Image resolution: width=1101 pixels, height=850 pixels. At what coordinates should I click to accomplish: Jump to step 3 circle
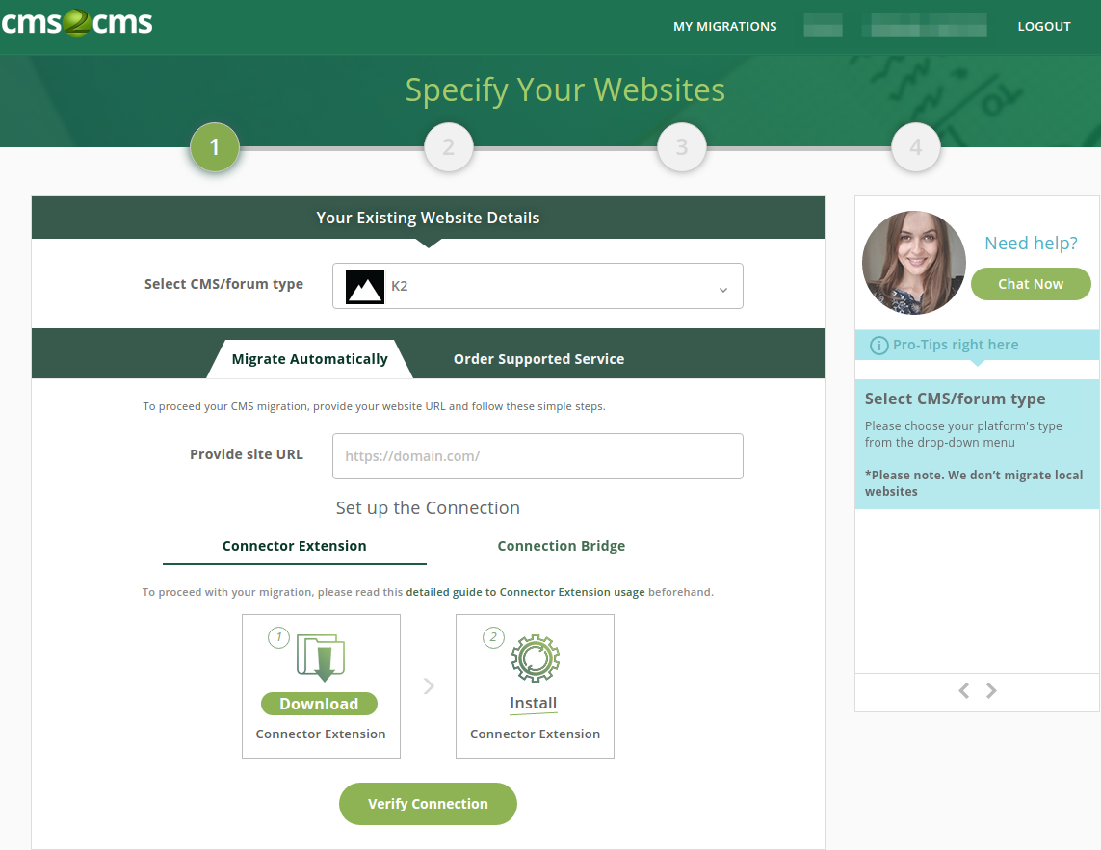682,146
